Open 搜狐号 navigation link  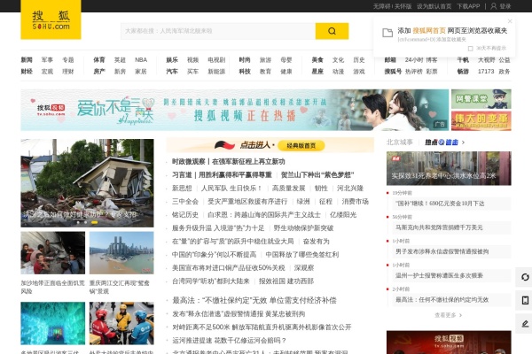coord(393,71)
